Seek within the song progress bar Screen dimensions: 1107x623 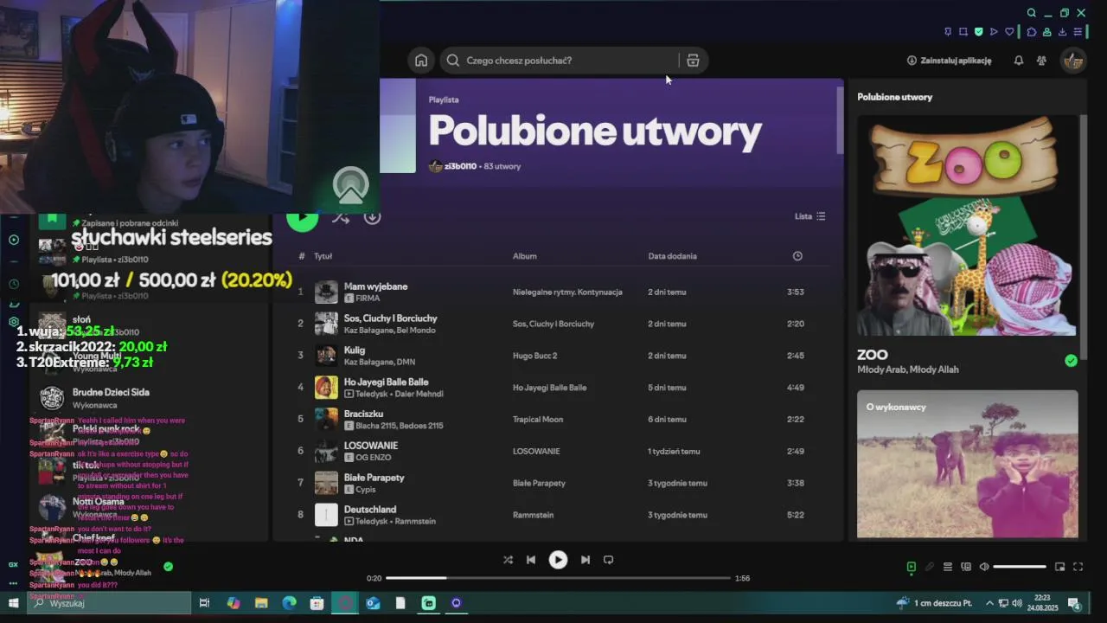[x=559, y=578]
